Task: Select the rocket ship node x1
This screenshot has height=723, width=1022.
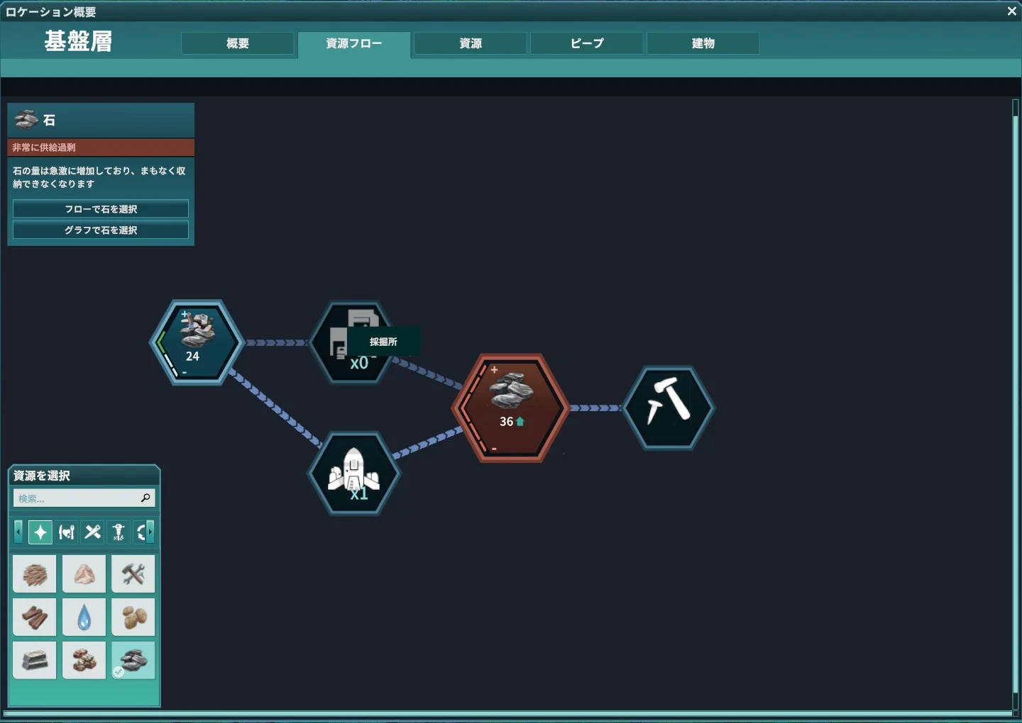Action: [355, 473]
